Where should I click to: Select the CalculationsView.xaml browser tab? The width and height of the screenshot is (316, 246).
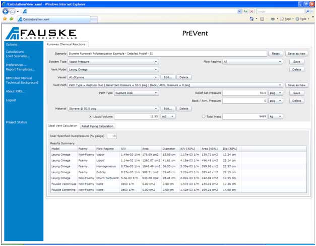[54, 20]
